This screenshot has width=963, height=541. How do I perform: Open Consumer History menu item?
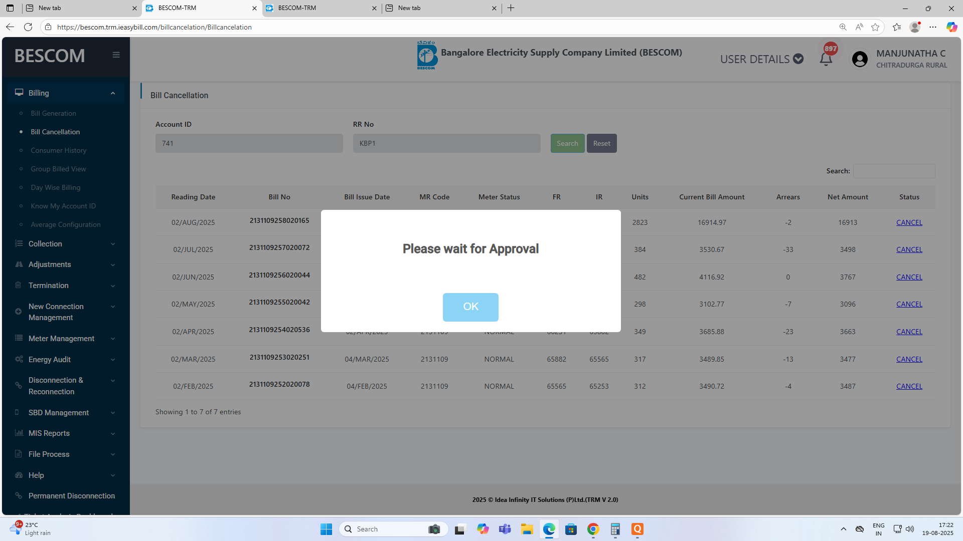tap(59, 150)
